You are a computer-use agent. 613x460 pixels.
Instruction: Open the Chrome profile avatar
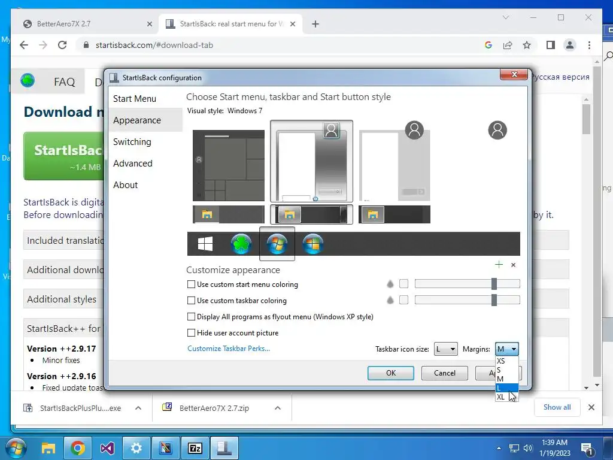[x=570, y=45]
